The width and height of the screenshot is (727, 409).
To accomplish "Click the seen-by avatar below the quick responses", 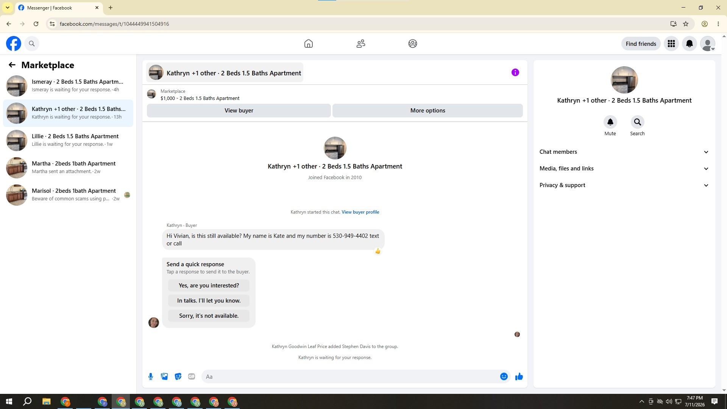I will tap(517, 334).
